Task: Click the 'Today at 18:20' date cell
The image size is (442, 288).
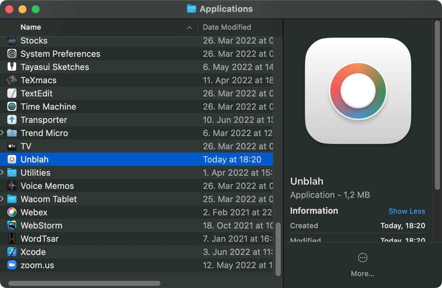Action: [x=232, y=160]
